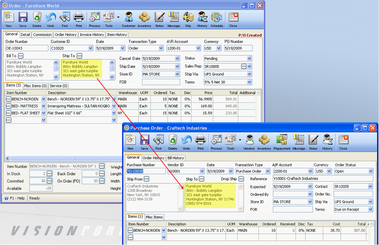379x245 pixels.
Task: Click Find in Purchase Order toolbar
Action: click(x=159, y=142)
